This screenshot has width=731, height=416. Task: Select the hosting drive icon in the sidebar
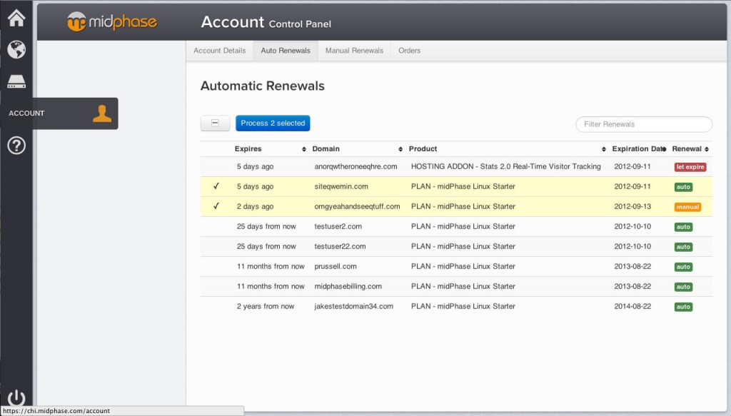click(16, 82)
